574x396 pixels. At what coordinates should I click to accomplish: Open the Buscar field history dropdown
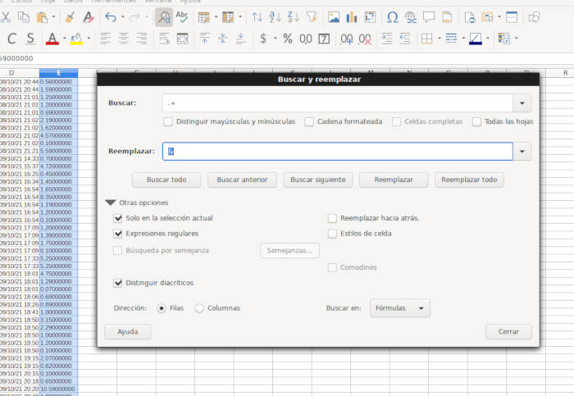[x=522, y=103]
